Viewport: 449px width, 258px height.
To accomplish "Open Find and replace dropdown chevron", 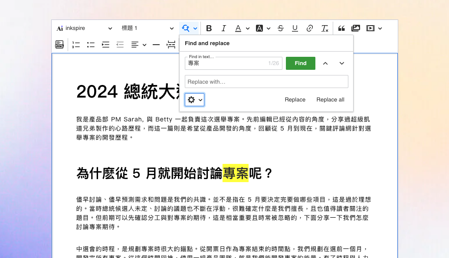I will [195, 28].
